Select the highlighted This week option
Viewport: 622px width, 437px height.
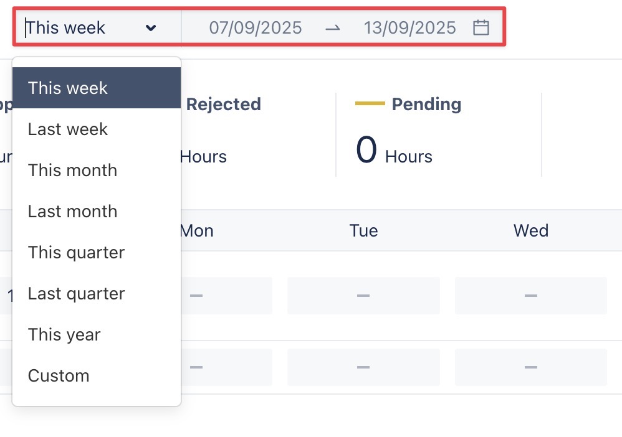pyautogui.click(x=97, y=88)
